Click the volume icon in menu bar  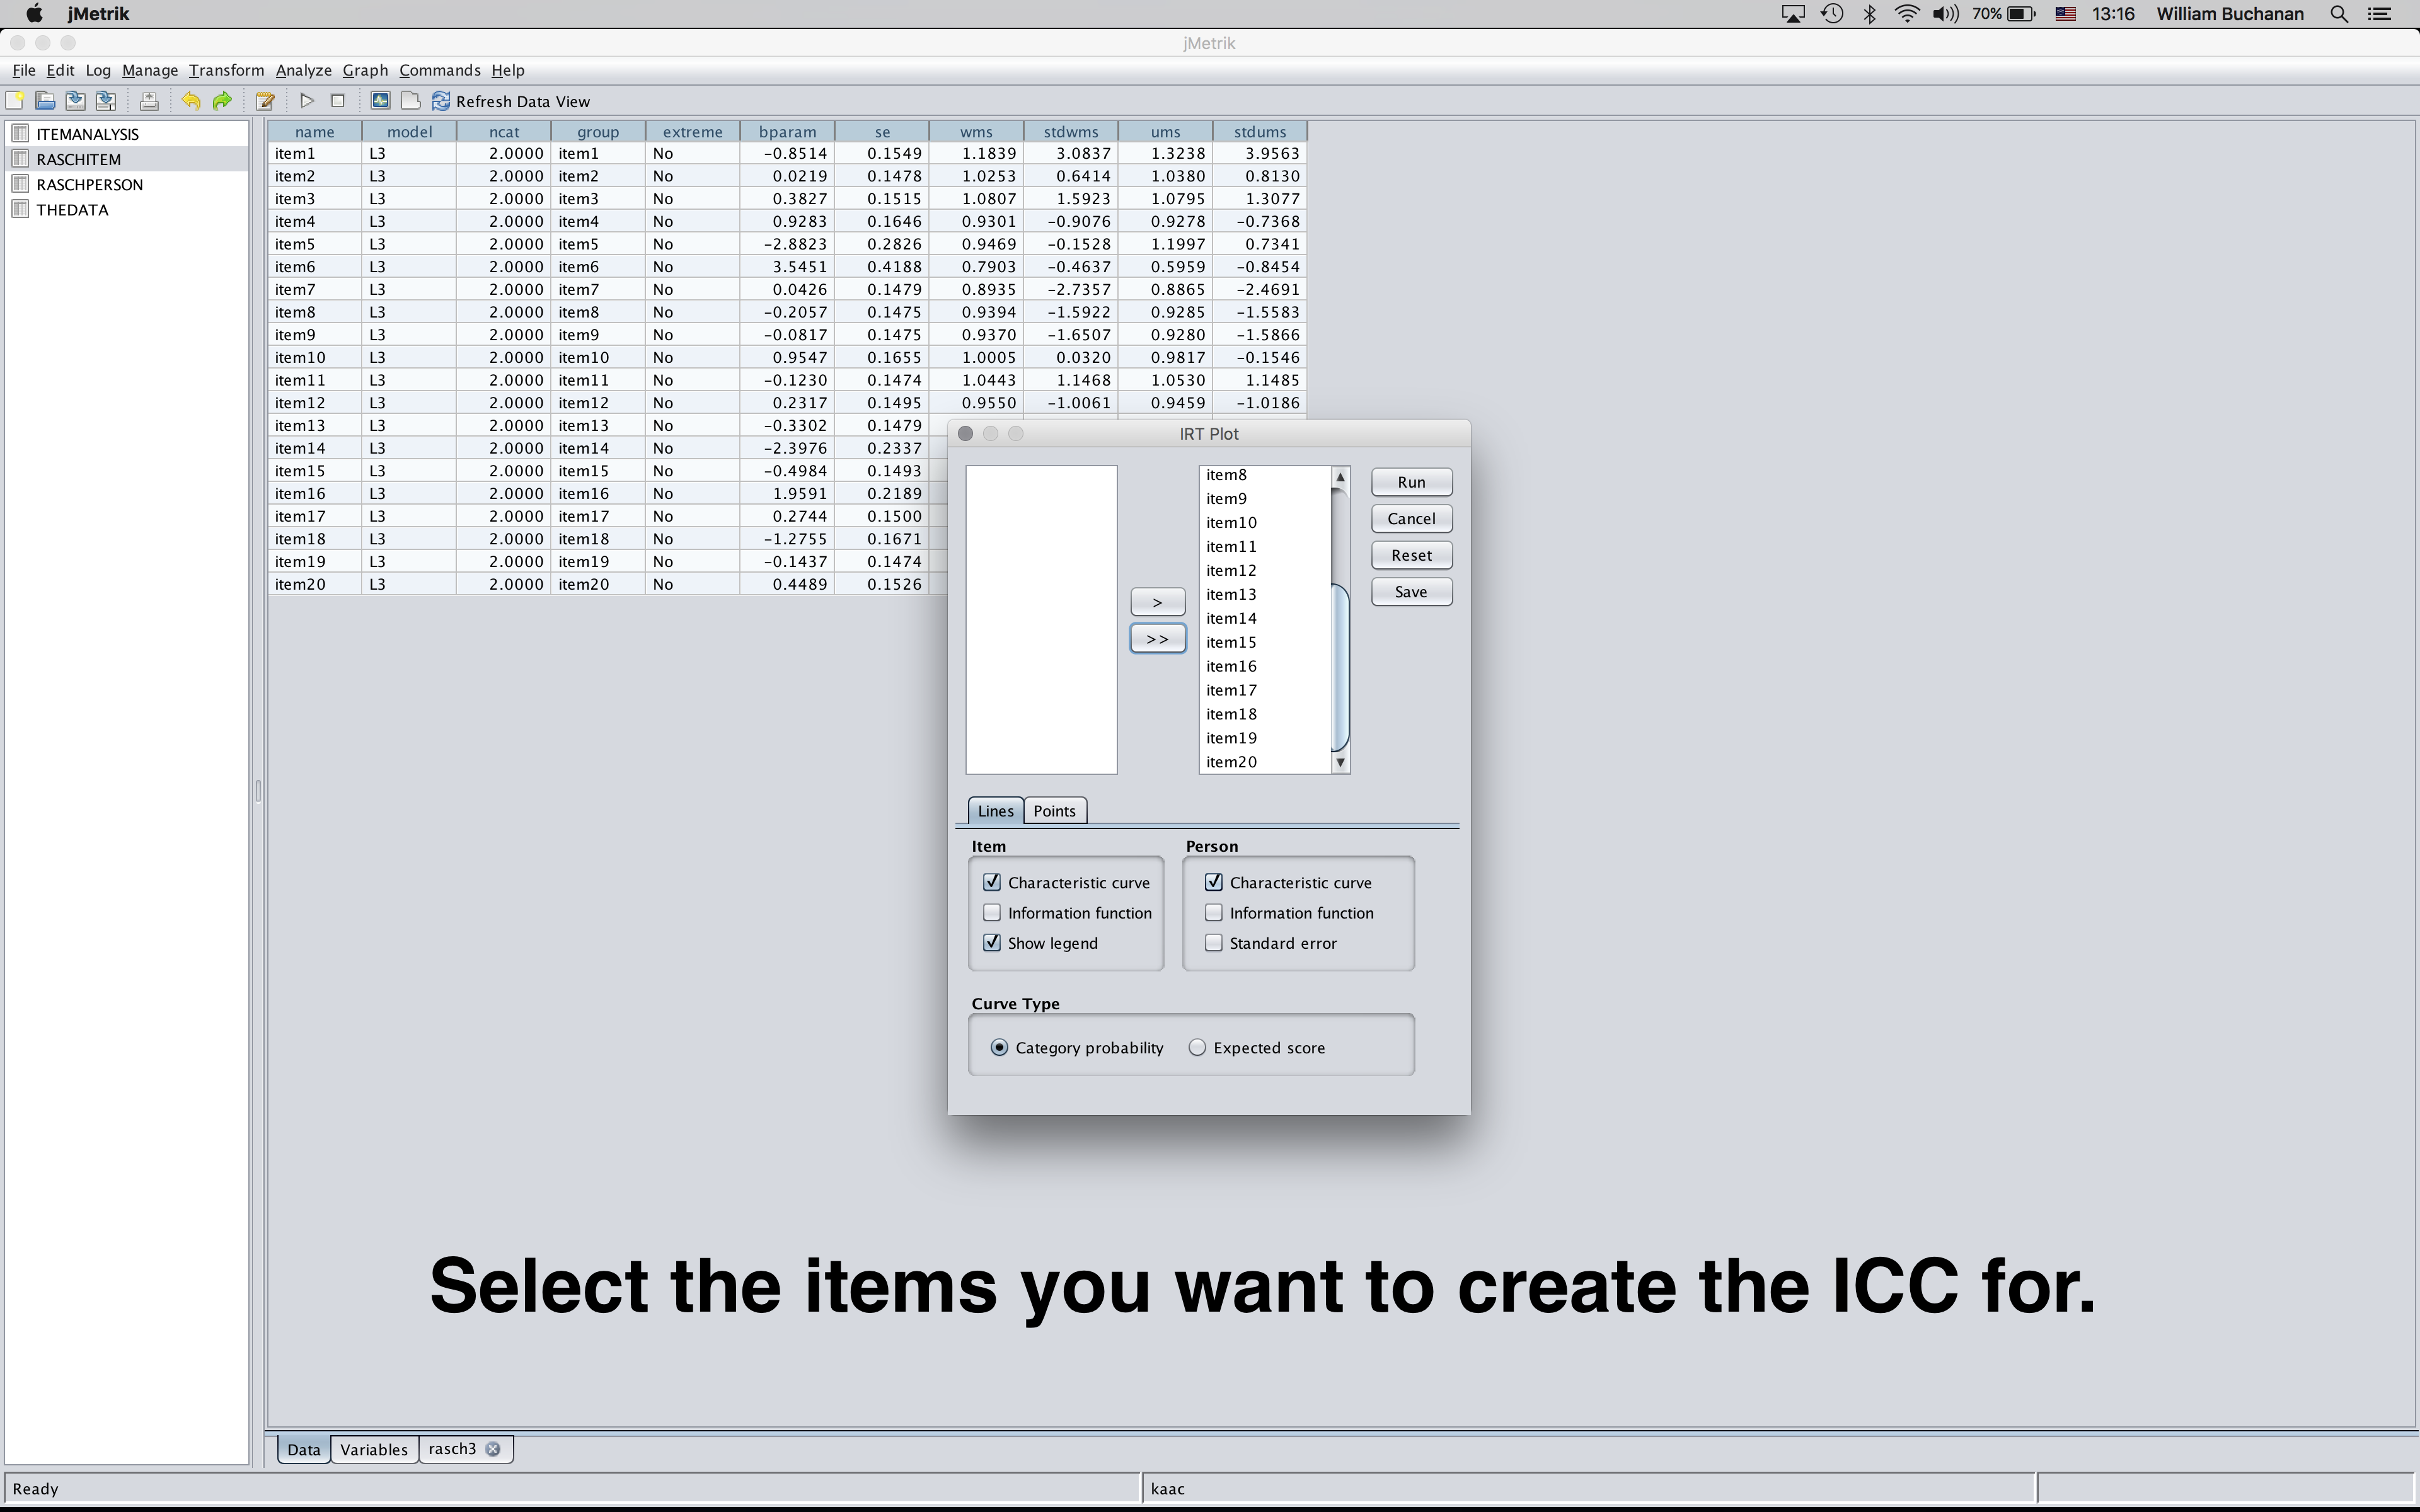1945,14
